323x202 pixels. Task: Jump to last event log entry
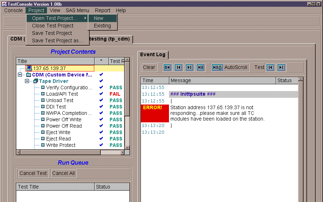click(x=200, y=67)
